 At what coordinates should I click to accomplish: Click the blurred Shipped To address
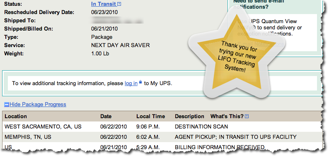(118, 21)
